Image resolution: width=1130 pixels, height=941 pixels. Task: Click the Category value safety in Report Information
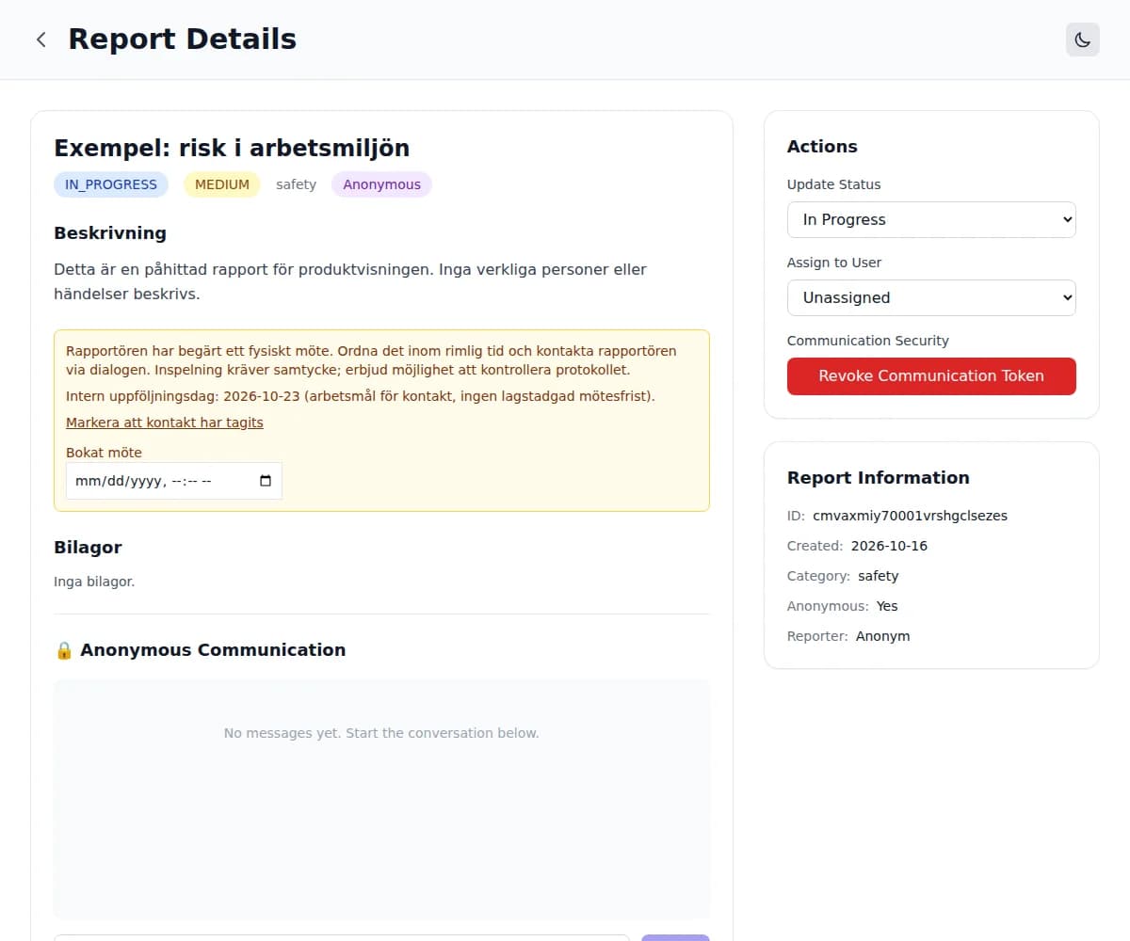878,576
